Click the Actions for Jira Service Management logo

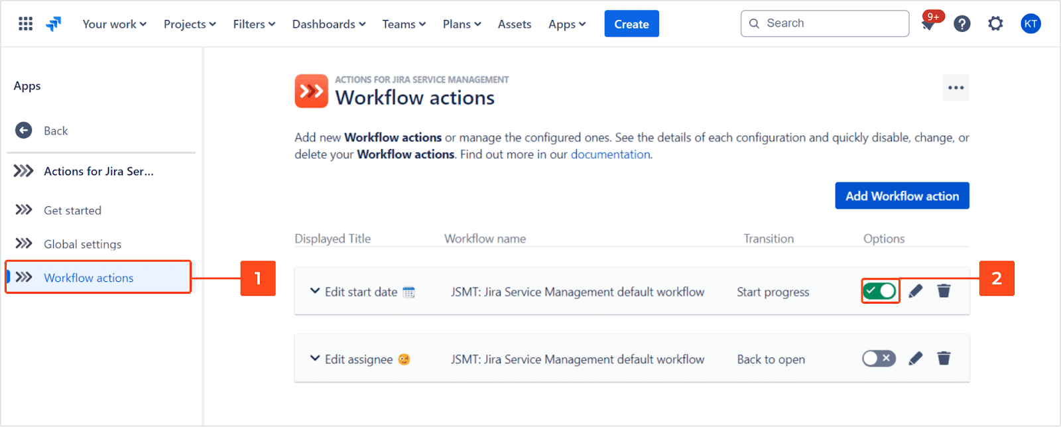coord(312,91)
